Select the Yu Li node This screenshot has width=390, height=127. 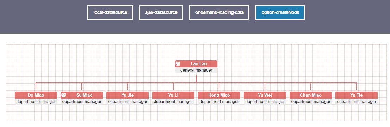(173, 98)
